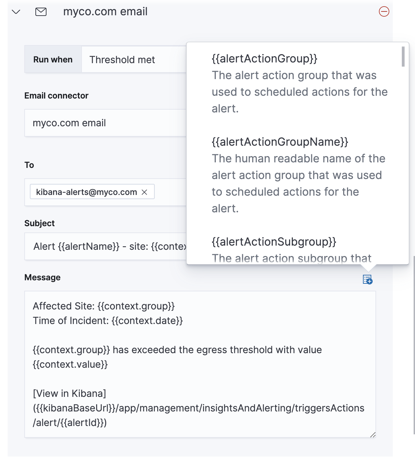The height and width of the screenshot is (460, 415).
Task: Click the Message field label
Action: point(42,278)
